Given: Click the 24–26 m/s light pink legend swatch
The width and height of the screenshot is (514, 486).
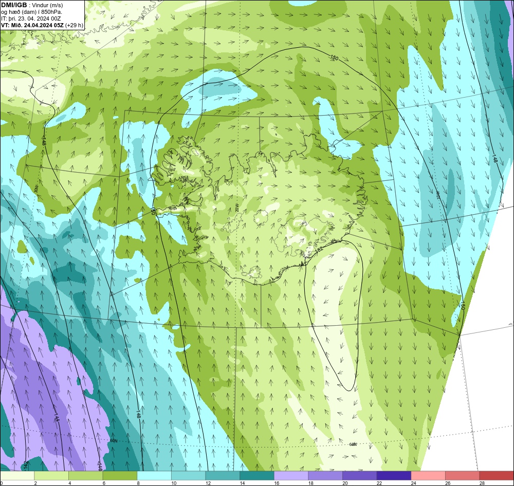Looking at the screenshot, I should [428, 476].
